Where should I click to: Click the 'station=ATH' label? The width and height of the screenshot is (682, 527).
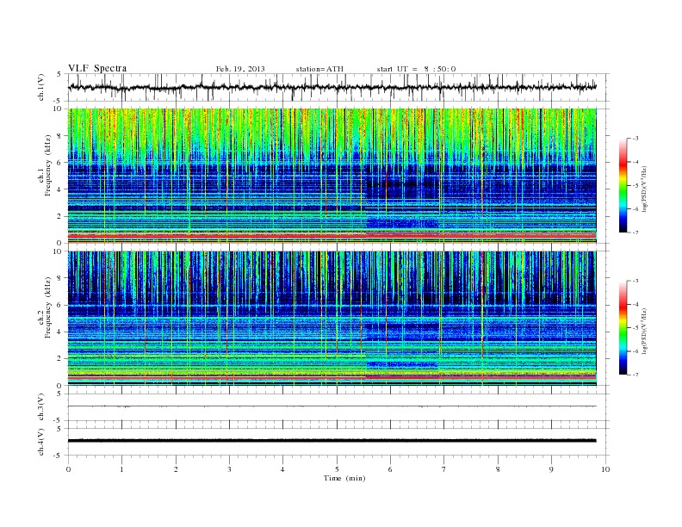(319, 69)
